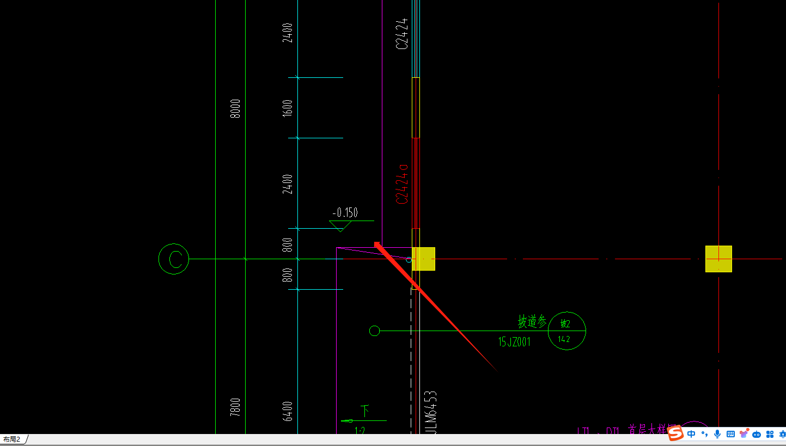Open the IME game controller icon
The width and height of the screenshot is (786, 446).
tap(757, 434)
